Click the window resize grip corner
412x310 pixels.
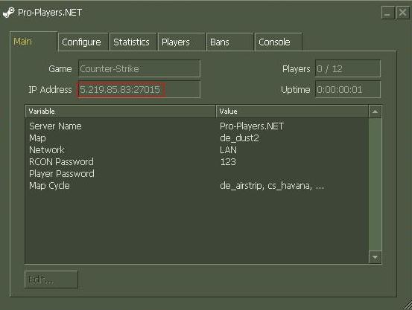pos(407,305)
